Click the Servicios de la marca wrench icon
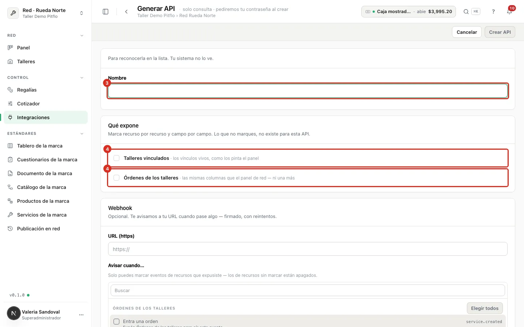The image size is (524, 327). pyautogui.click(x=10, y=215)
